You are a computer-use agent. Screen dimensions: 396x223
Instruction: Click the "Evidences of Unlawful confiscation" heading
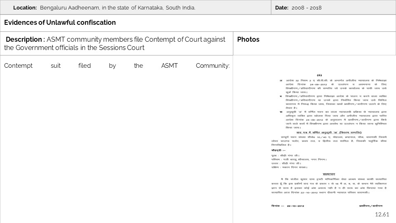[x=60, y=23]
